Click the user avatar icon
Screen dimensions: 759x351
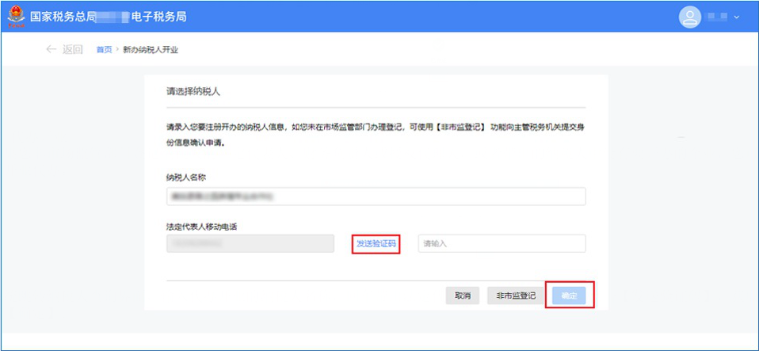[x=690, y=17]
